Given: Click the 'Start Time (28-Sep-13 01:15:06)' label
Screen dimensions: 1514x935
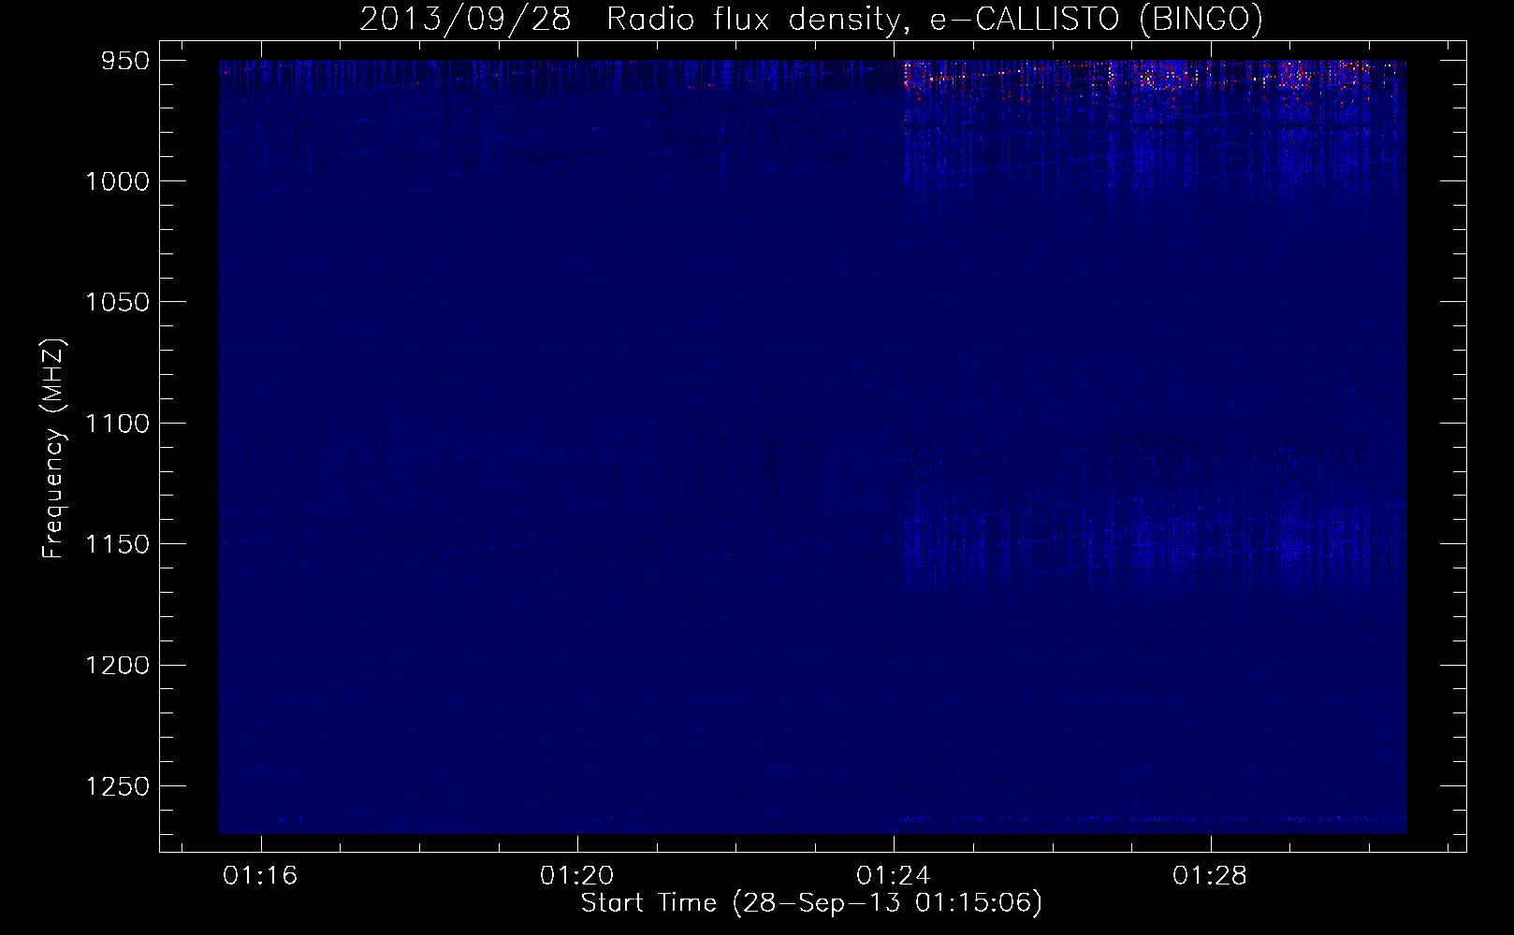Looking at the screenshot, I should (811, 903).
